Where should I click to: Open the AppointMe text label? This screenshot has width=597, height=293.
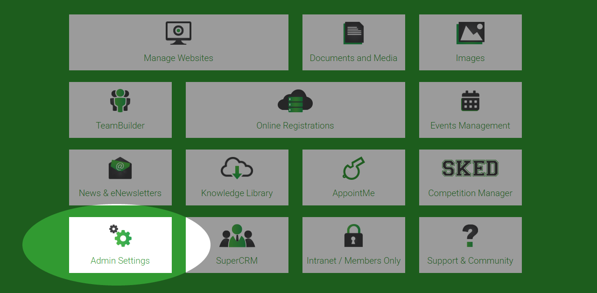[353, 193]
